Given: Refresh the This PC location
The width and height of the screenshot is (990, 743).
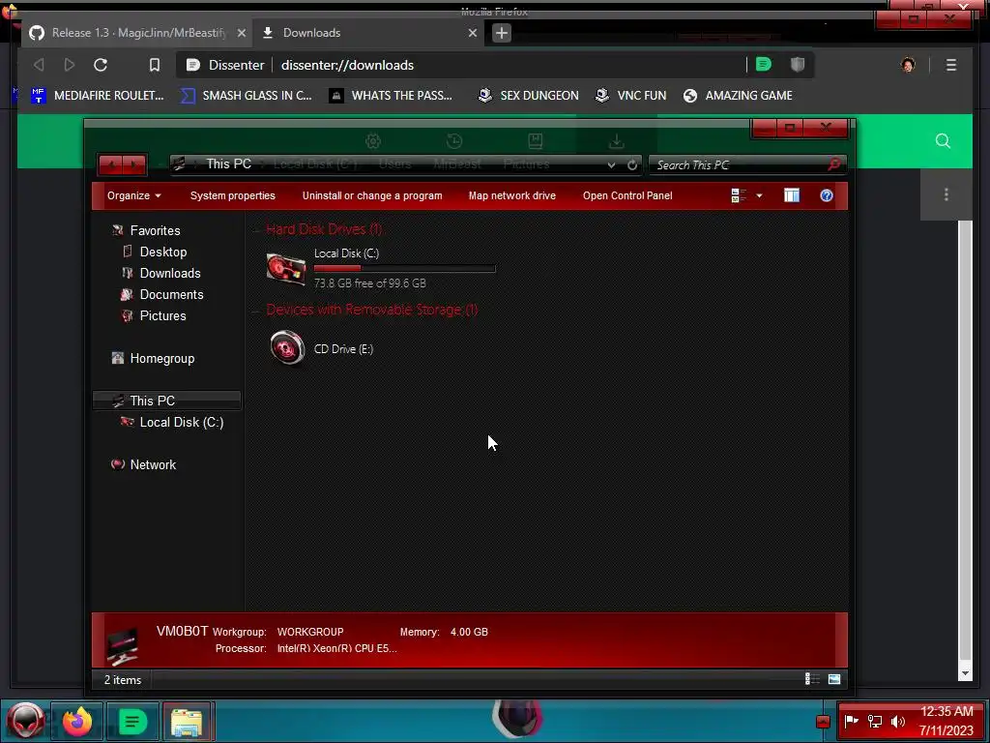Looking at the screenshot, I should pos(632,164).
